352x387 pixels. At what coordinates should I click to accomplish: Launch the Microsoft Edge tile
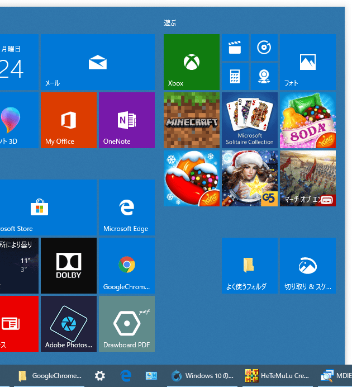127,207
